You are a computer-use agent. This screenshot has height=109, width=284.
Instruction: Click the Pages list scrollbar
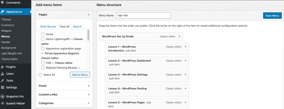[88, 35]
